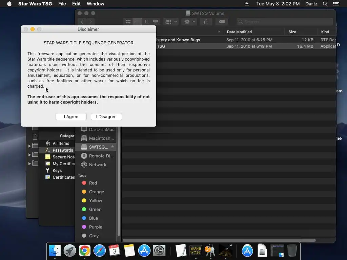The width and height of the screenshot is (347, 260).
Task: Open Calendar from the Dock
Action: (x=115, y=251)
